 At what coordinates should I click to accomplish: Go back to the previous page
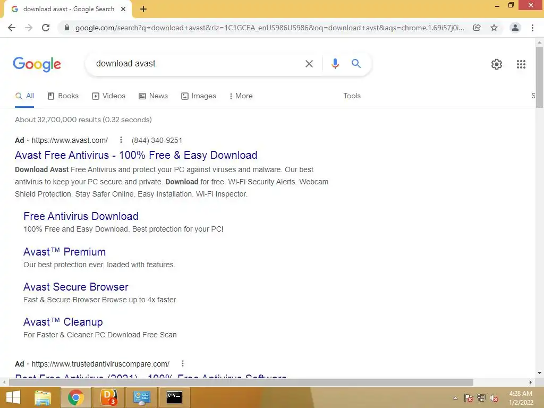coord(12,28)
